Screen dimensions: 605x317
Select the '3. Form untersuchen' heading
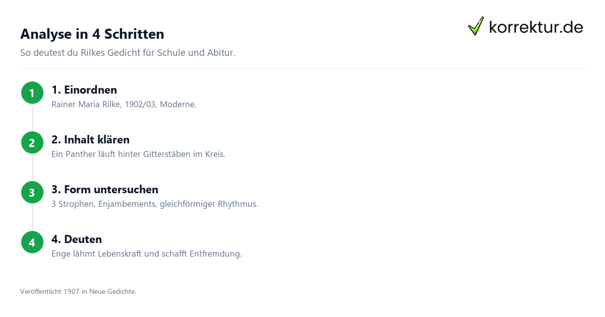(105, 190)
